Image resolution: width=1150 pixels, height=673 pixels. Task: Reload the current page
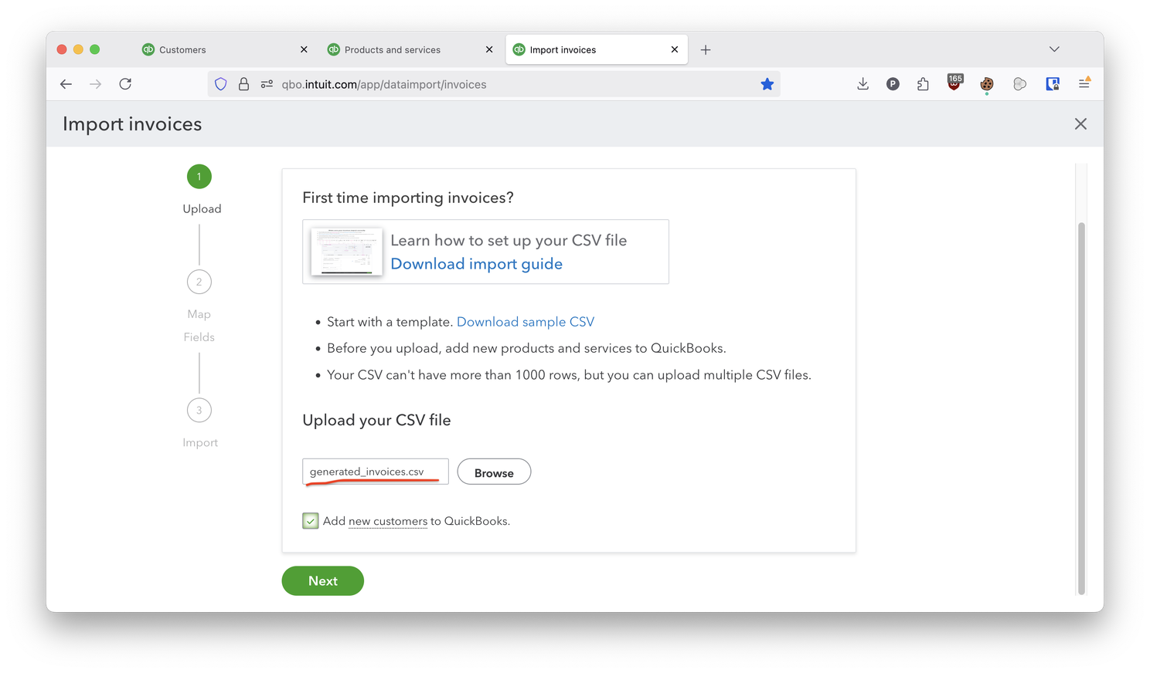tap(125, 84)
